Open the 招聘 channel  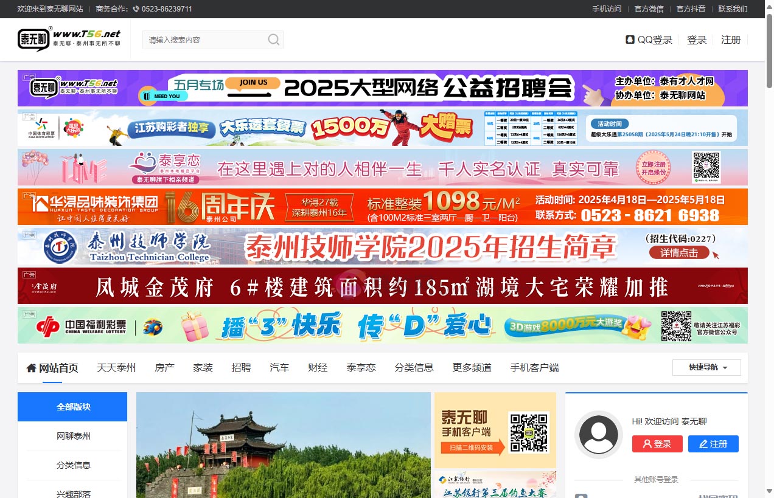coord(241,367)
